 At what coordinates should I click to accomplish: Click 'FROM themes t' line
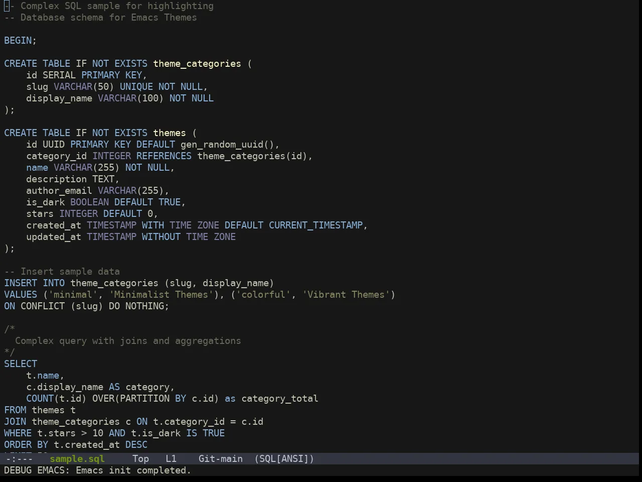coord(40,410)
